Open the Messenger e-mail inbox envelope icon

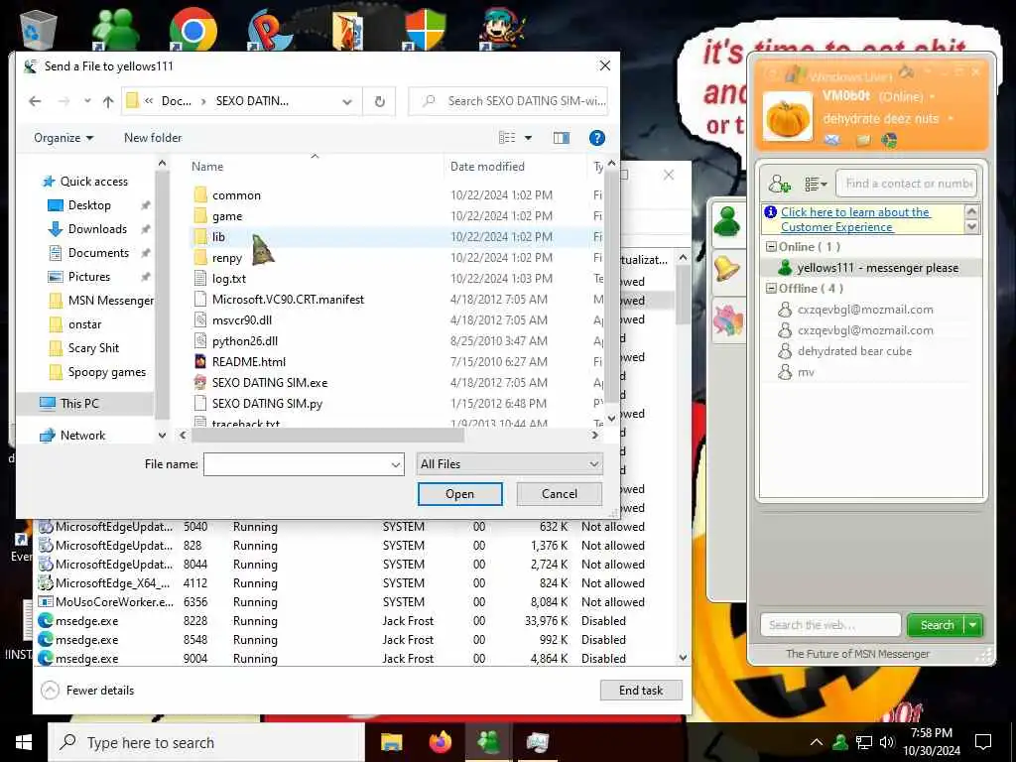click(832, 140)
